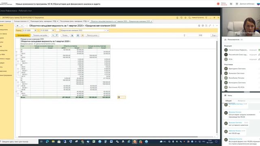
Task: Collapse the account 68 group row
Action: click(16, 59)
